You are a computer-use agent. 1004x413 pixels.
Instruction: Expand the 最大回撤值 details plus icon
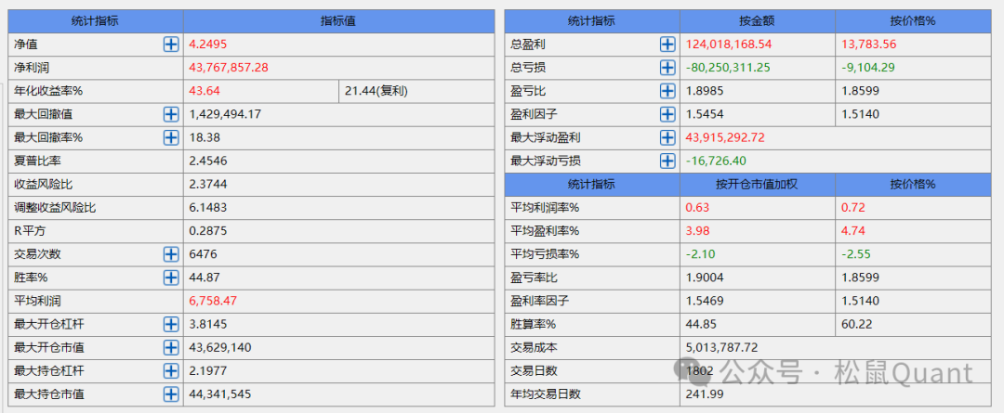point(171,114)
